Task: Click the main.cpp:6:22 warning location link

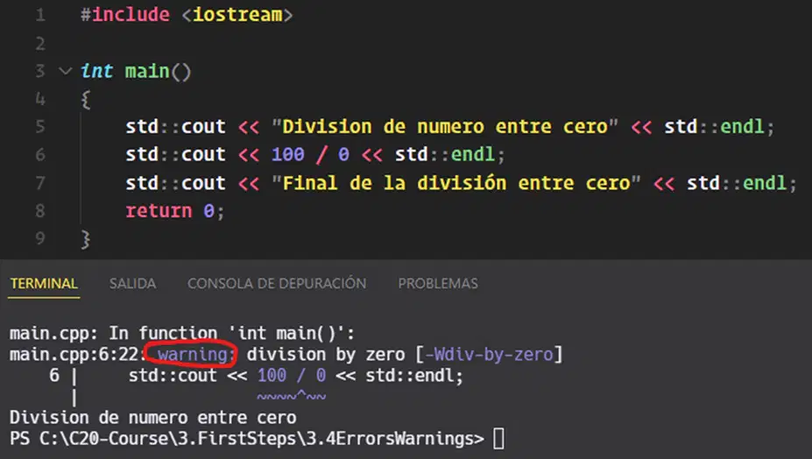Action: [74, 355]
